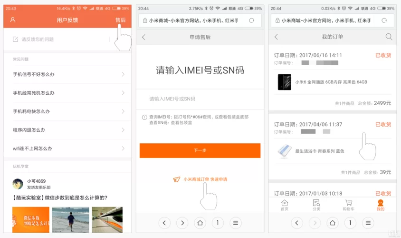The image size is (401, 238).
Task: Switch to 购物车 tab
Action: [x=349, y=205]
